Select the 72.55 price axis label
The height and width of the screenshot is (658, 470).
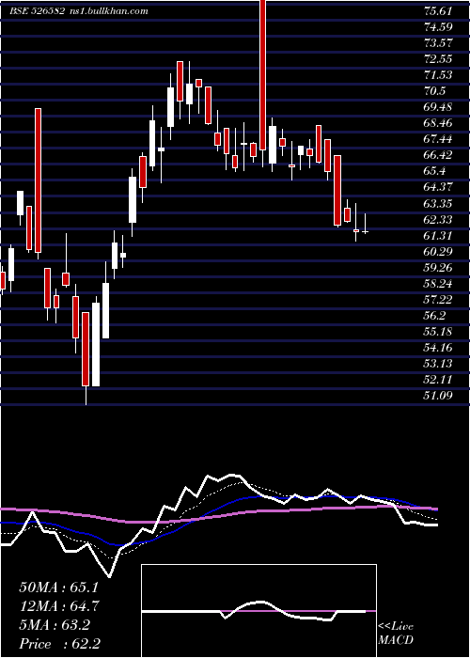[438, 58]
